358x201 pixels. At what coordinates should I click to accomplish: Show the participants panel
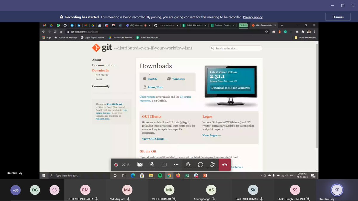213,165
